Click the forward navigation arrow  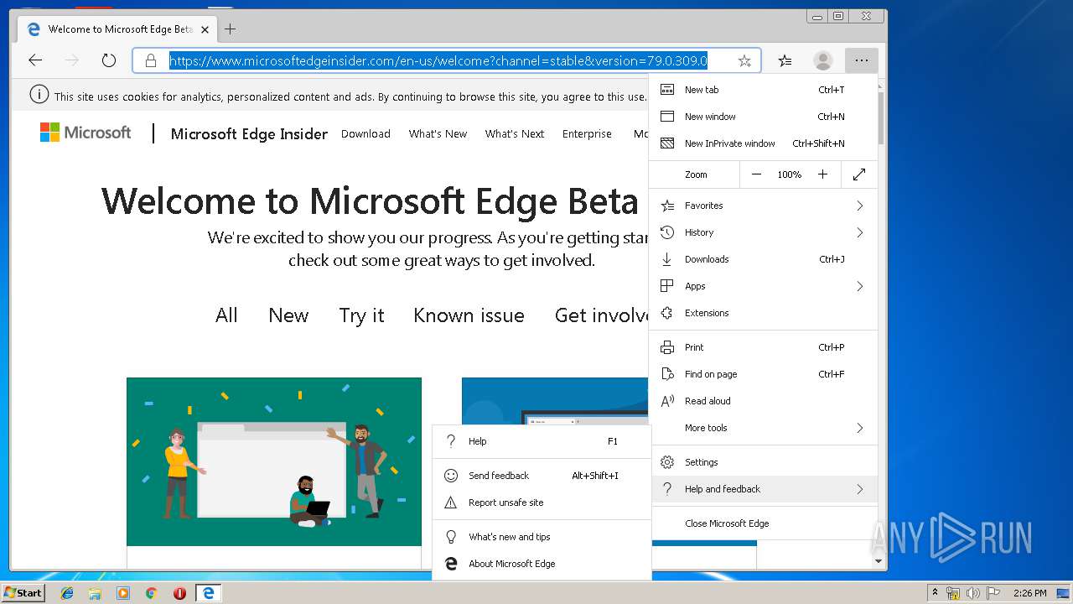click(x=72, y=60)
